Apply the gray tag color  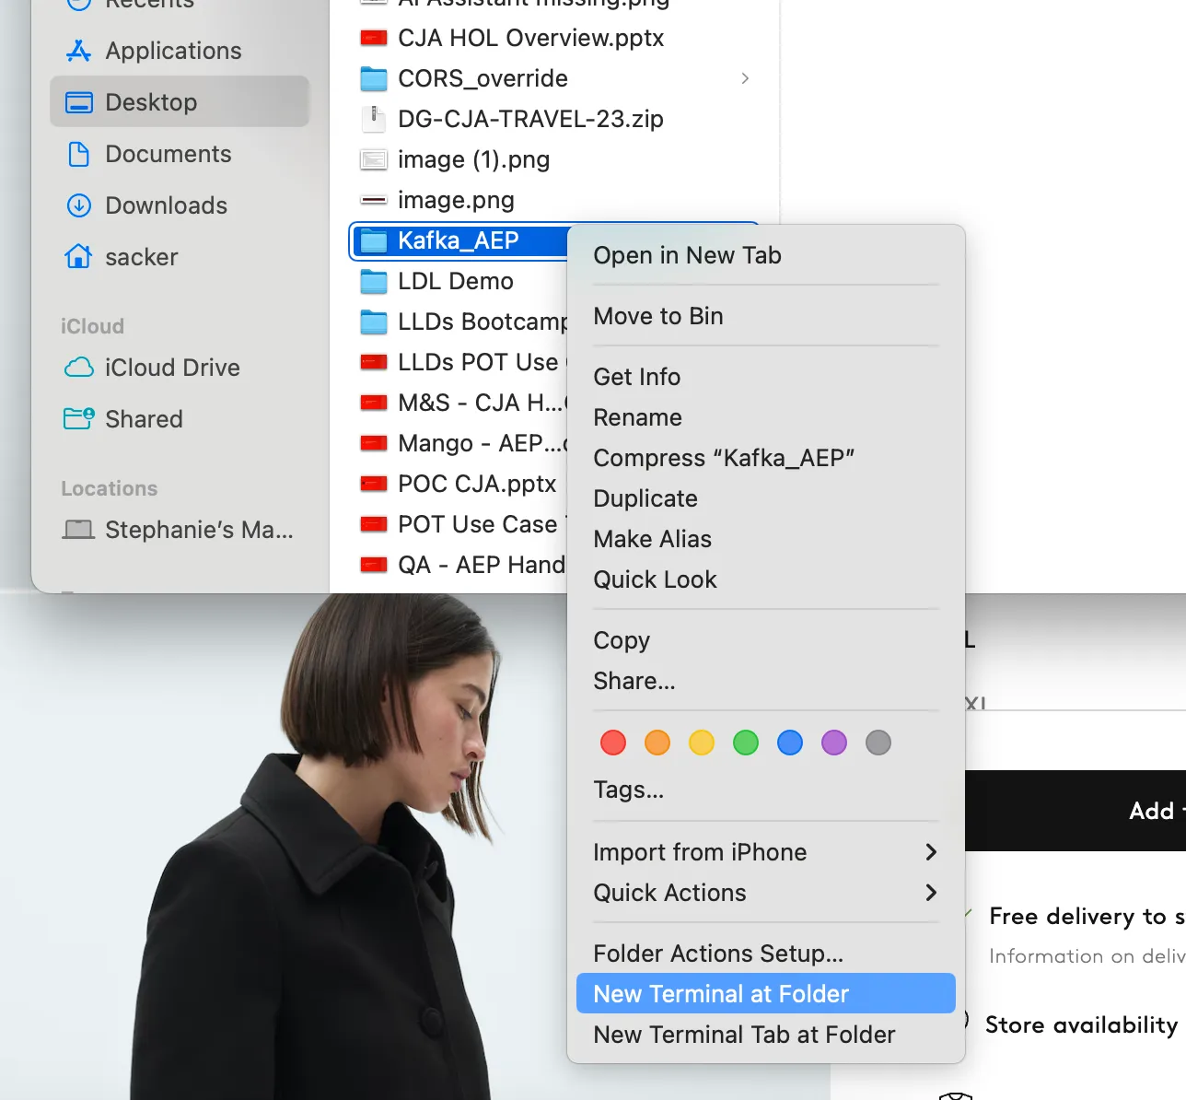coord(878,743)
